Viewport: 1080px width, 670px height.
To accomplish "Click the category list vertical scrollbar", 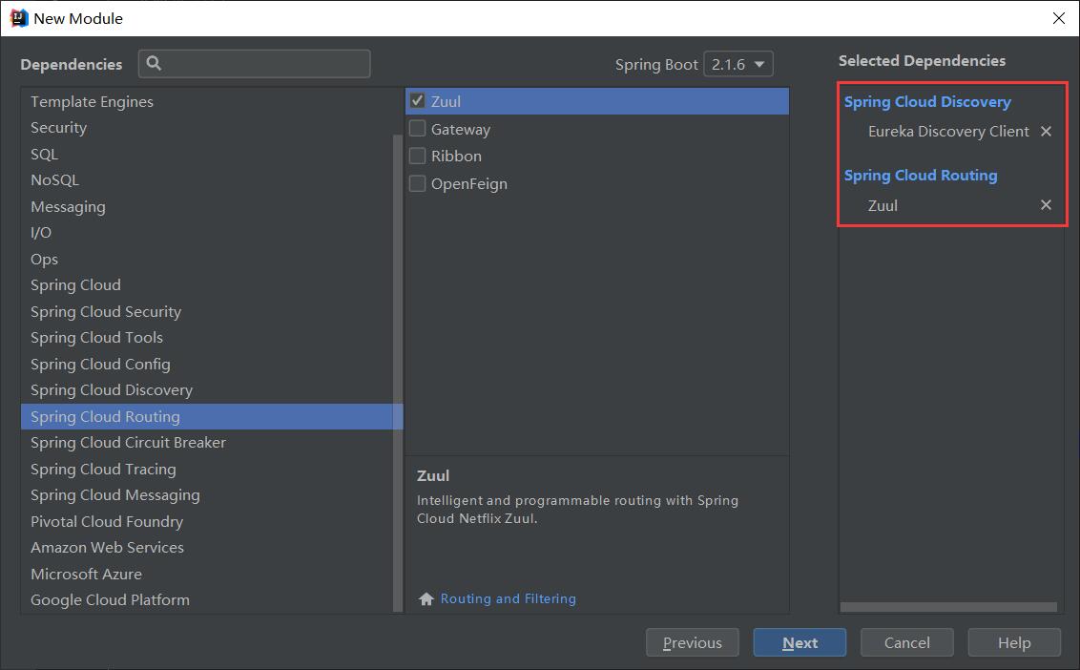I will (x=398, y=372).
